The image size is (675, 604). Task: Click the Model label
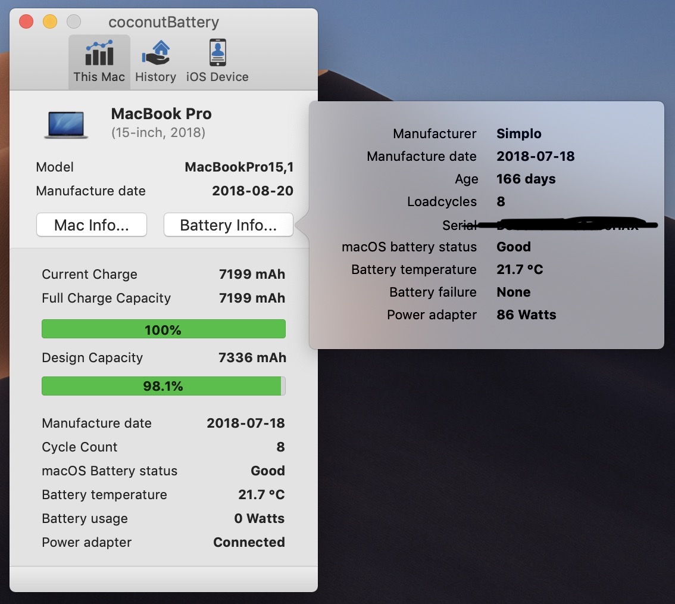coord(55,167)
